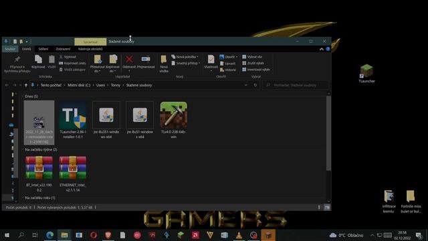Click Kopírovat cestu in the ribbon

[x=72, y=63]
